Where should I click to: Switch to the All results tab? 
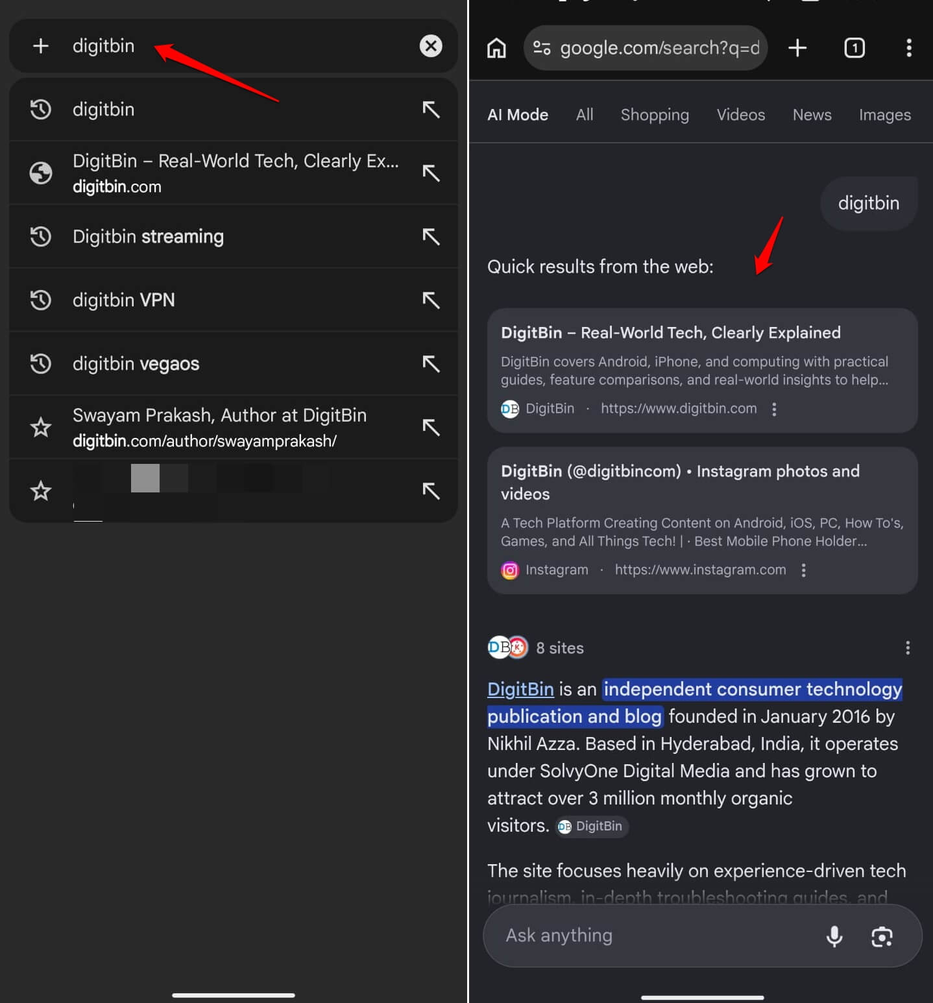(585, 115)
